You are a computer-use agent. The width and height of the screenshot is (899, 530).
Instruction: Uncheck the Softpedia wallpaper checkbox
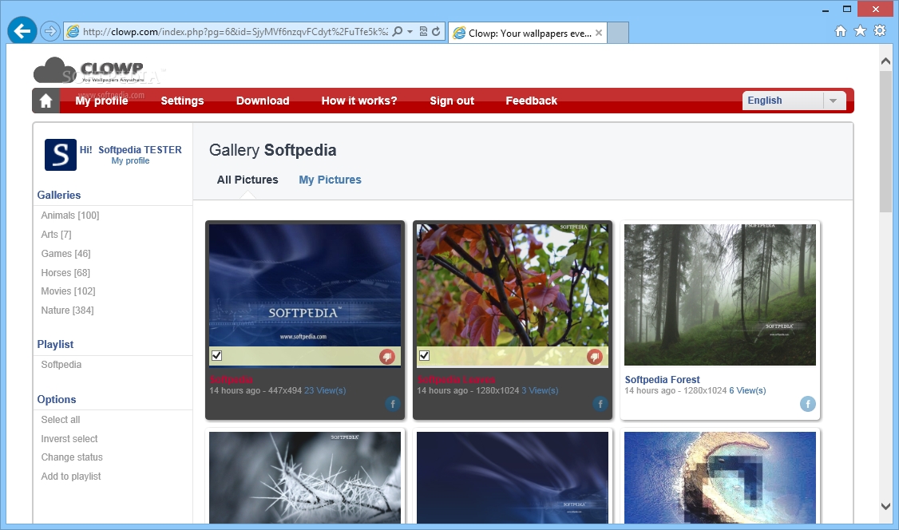[x=216, y=356]
